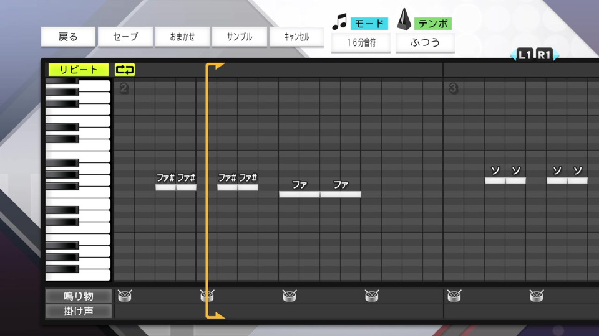Click third drum icon in measure 2
This screenshot has width=599, height=336.
click(290, 296)
